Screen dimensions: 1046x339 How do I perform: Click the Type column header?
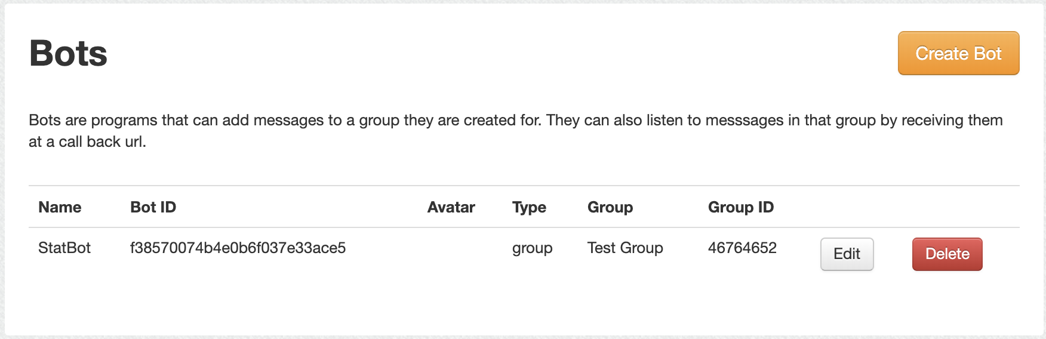coord(529,207)
